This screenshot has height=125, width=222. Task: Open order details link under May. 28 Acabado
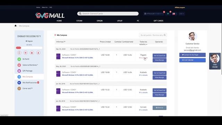click(143, 75)
